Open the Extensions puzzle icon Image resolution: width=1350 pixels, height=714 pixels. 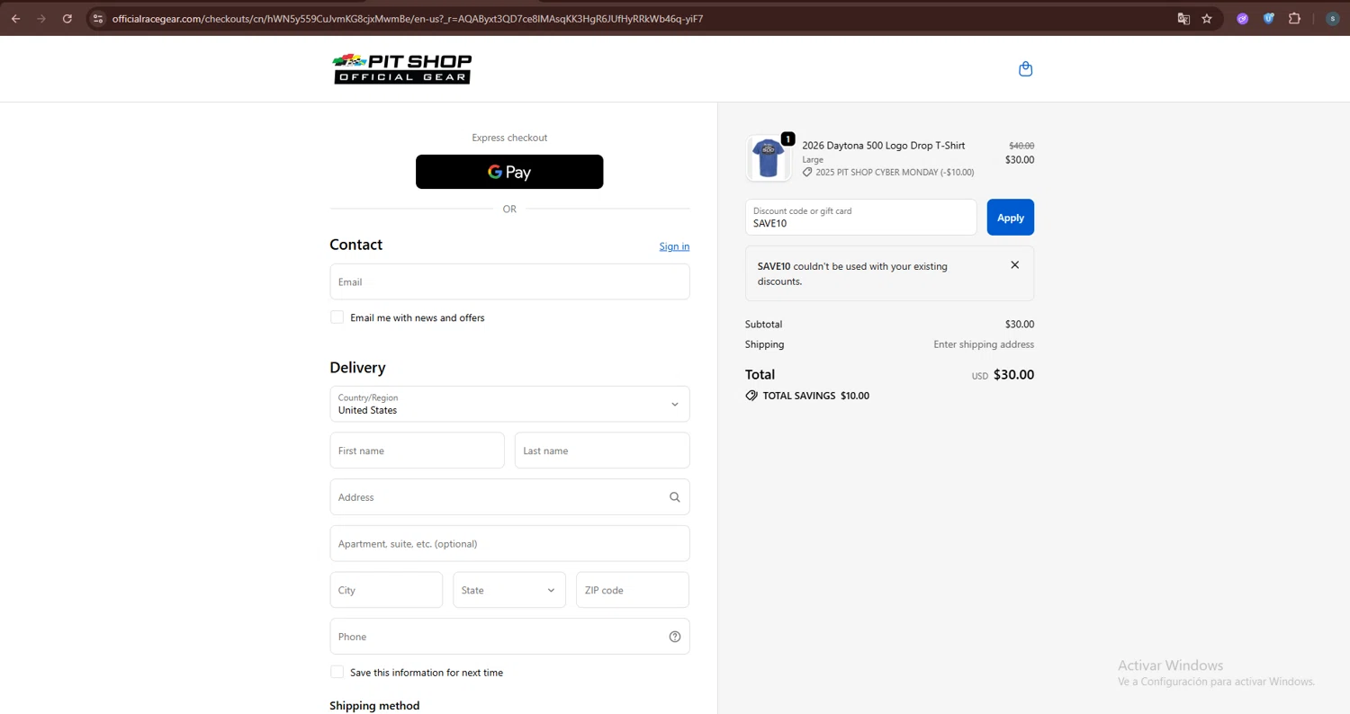1295,18
